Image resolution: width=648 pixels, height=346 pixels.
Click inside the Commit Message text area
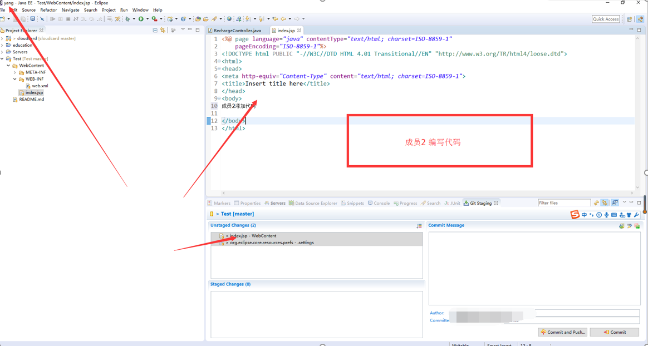point(534,268)
